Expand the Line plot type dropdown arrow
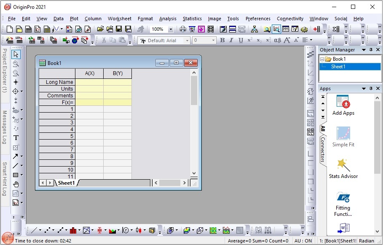Image resolution: width=383 pixels, height=245 pixels. [x=40, y=230]
